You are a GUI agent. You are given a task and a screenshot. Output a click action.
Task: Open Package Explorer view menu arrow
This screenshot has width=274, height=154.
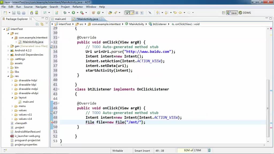[47, 24]
